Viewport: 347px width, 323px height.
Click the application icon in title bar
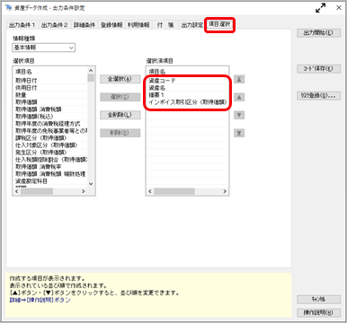pos(8,7)
